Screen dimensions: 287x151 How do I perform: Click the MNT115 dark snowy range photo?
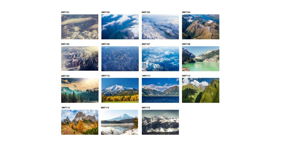point(160,122)
